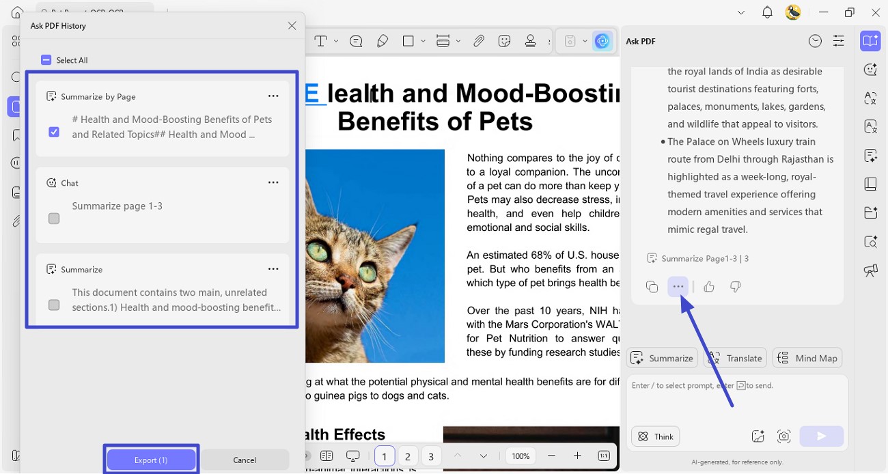Open the book knowledge icon in right sidebar
Image resolution: width=888 pixels, height=474 pixels.
pos(870,184)
